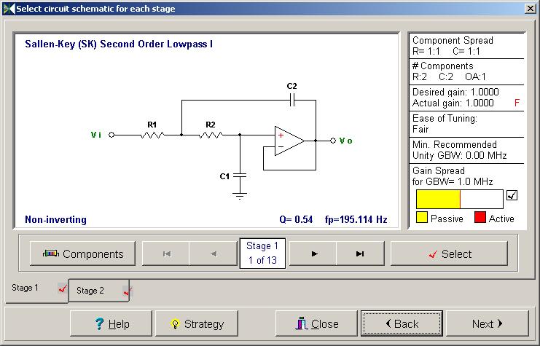Toggle the Gain Spread checkbox

[x=512, y=195]
